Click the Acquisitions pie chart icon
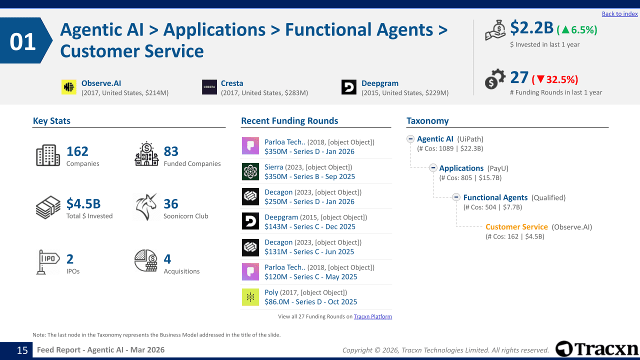640x360 pixels. click(x=146, y=261)
